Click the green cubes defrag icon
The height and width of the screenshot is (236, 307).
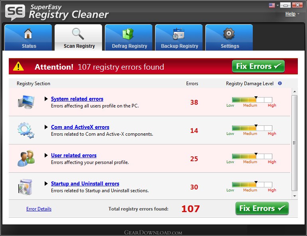[x=128, y=33]
